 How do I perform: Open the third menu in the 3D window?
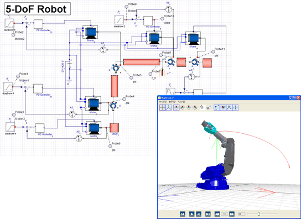point(181,102)
